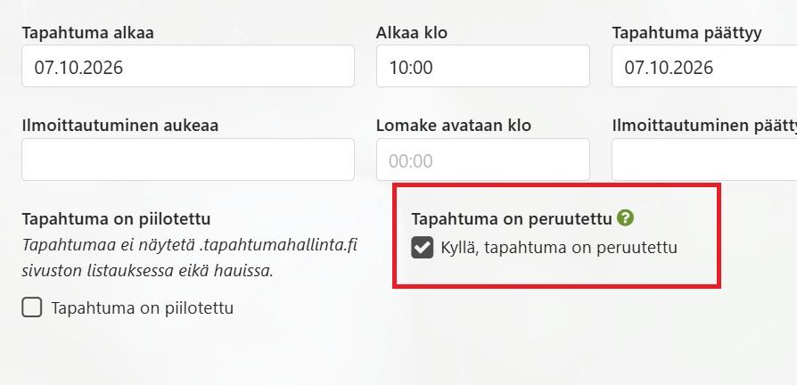Click the 'Tapahtuma alkaa' date field
This screenshot has height=385, width=797.
(x=187, y=67)
